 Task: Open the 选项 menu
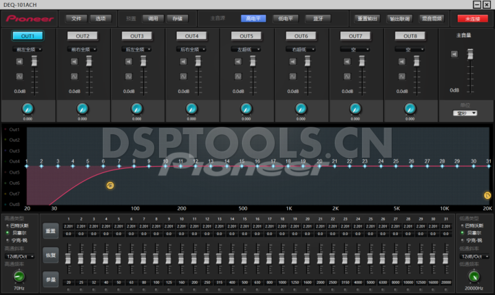pos(101,19)
